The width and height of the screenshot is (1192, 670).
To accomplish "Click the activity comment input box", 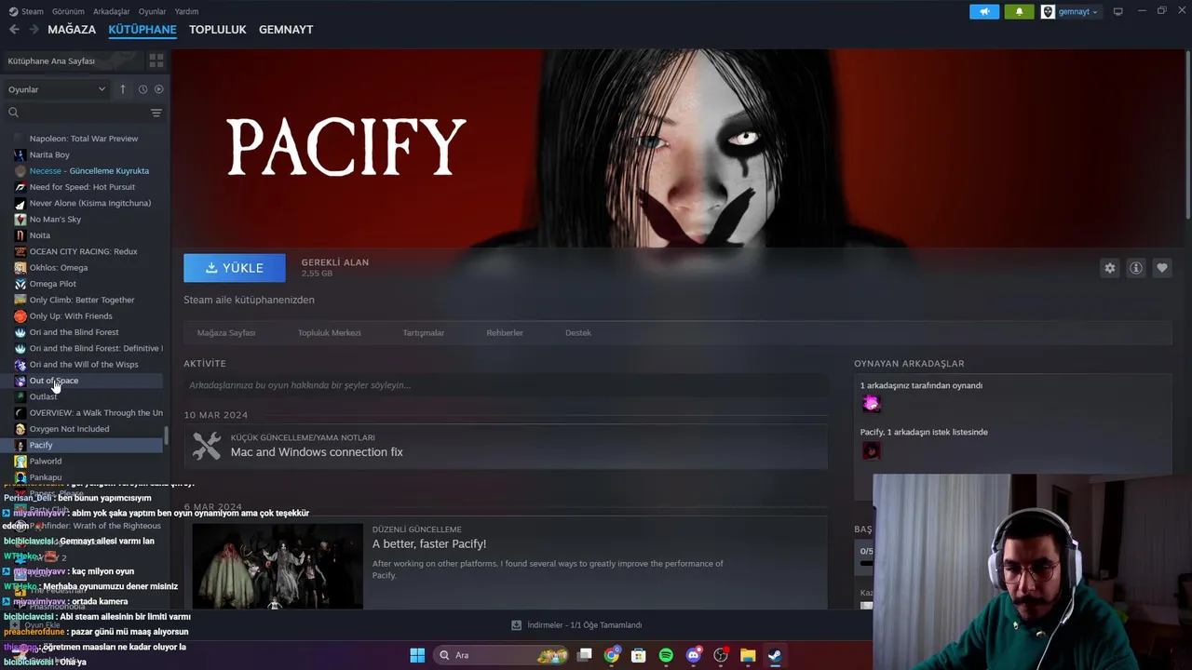I will (505, 385).
